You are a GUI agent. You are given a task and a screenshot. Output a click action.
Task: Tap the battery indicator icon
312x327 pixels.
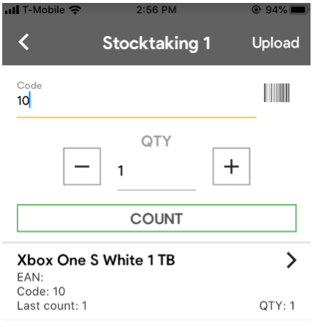[298, 10]
